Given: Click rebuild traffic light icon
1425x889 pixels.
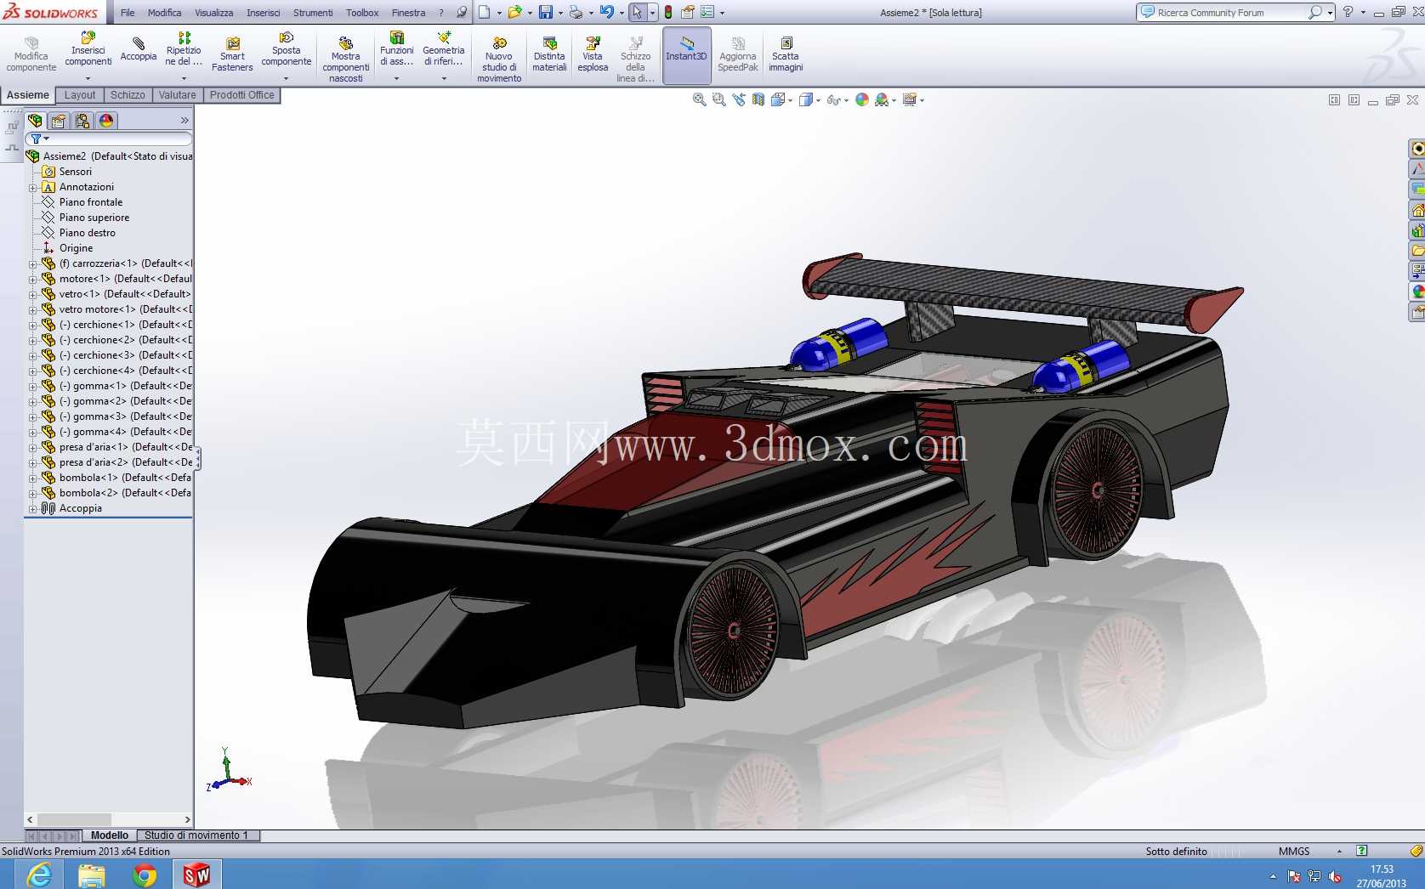Looking at the screenshot, I should (x=668, y=12).
